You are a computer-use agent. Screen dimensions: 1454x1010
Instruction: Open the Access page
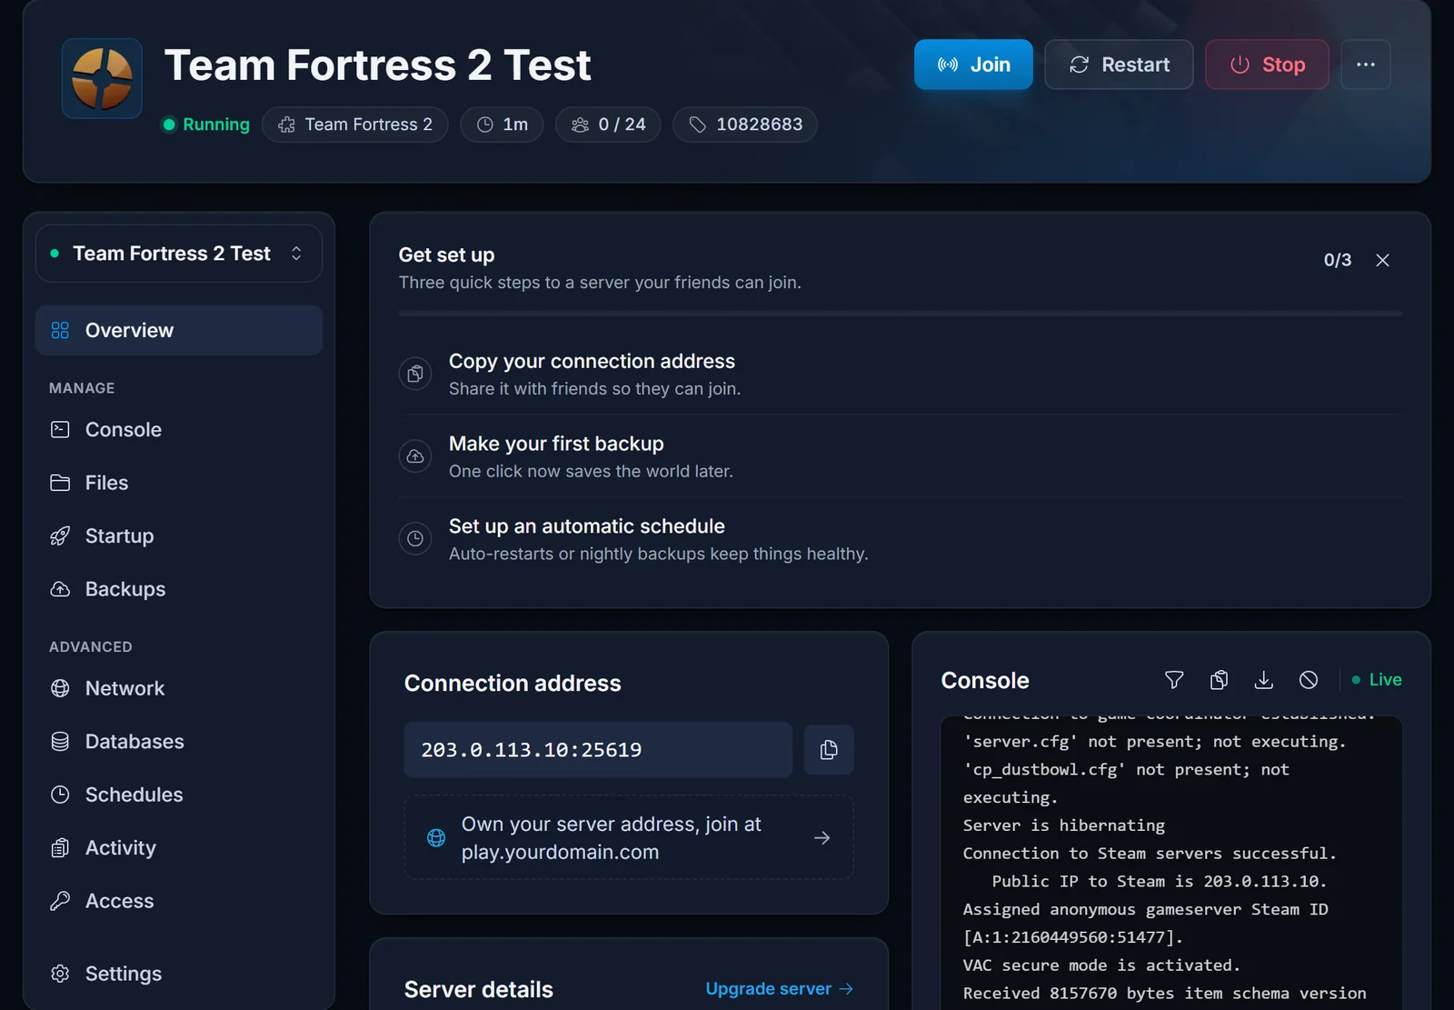(x=179, y=901)
